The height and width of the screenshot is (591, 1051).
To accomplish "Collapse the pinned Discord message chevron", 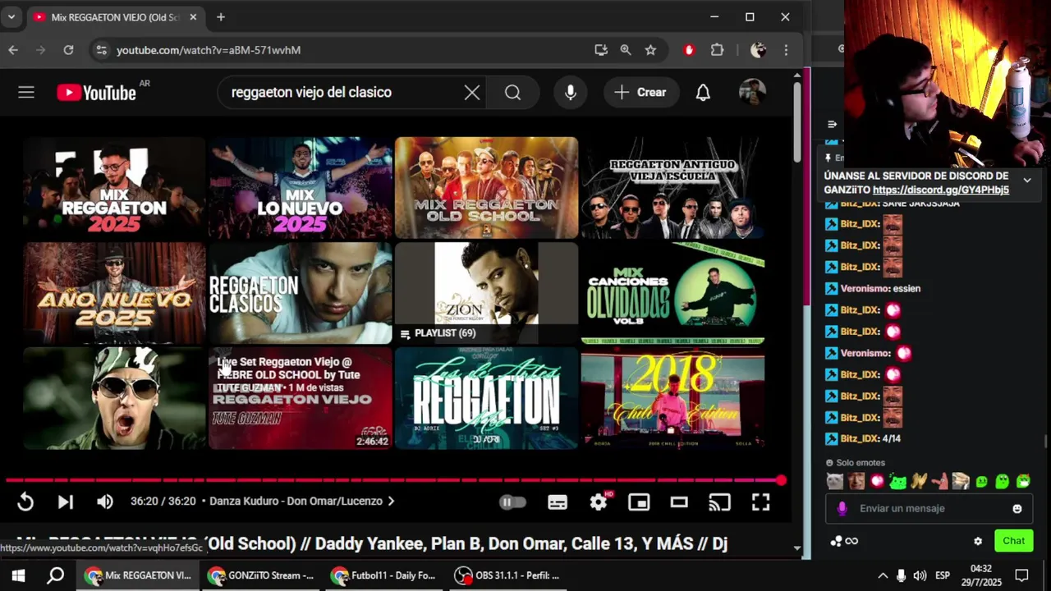I will coord(1026,180).
